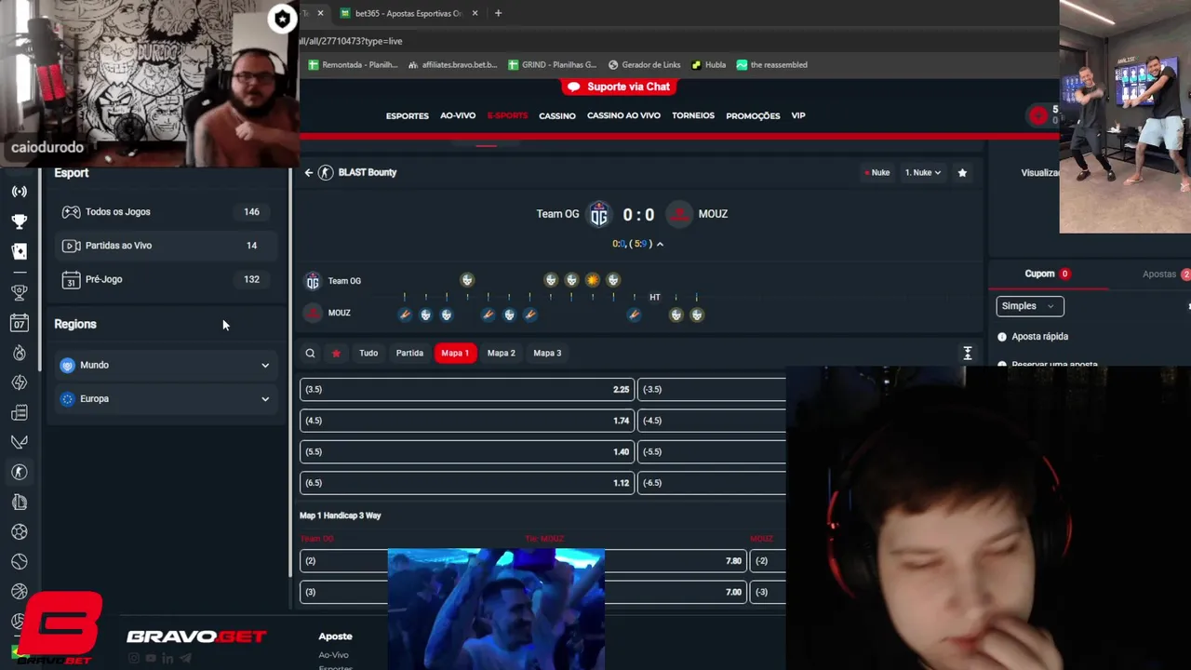Select the lightning bolt sidebar icon
The width and height of the screenshot is (1191, 670).
click(20, 382)
